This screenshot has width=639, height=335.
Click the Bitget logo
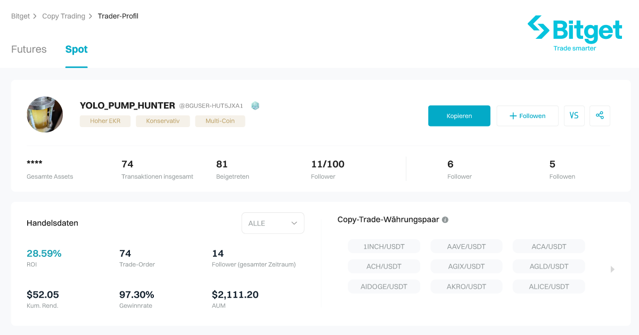[575, 33]
